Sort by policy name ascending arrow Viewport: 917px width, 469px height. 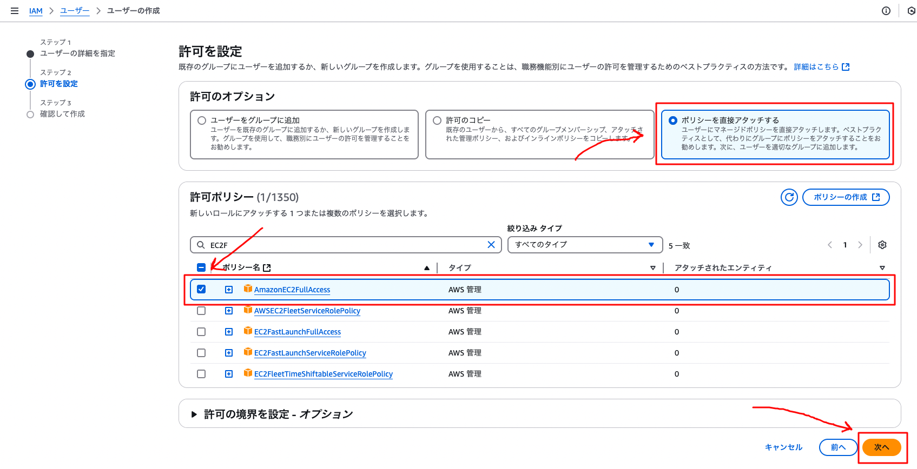[427, 267]
